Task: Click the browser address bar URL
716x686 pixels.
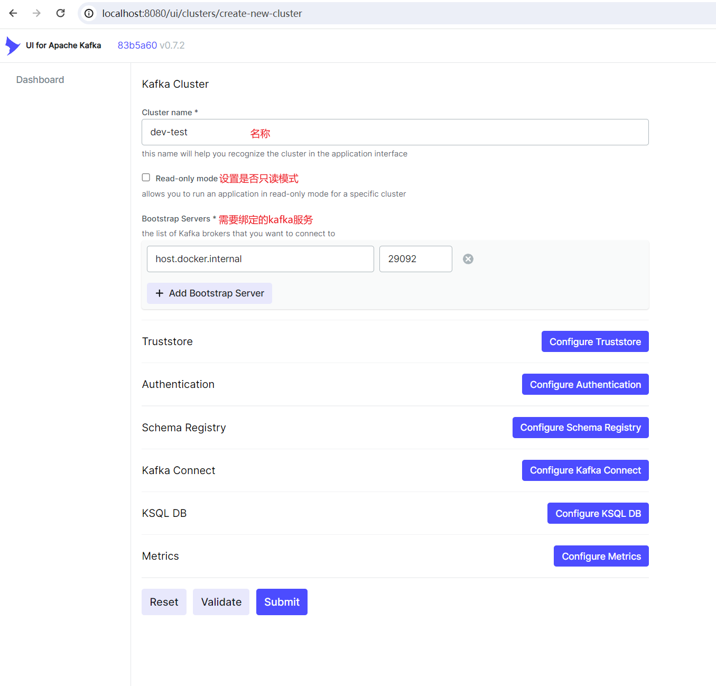Action: click(x=202, y=14)
